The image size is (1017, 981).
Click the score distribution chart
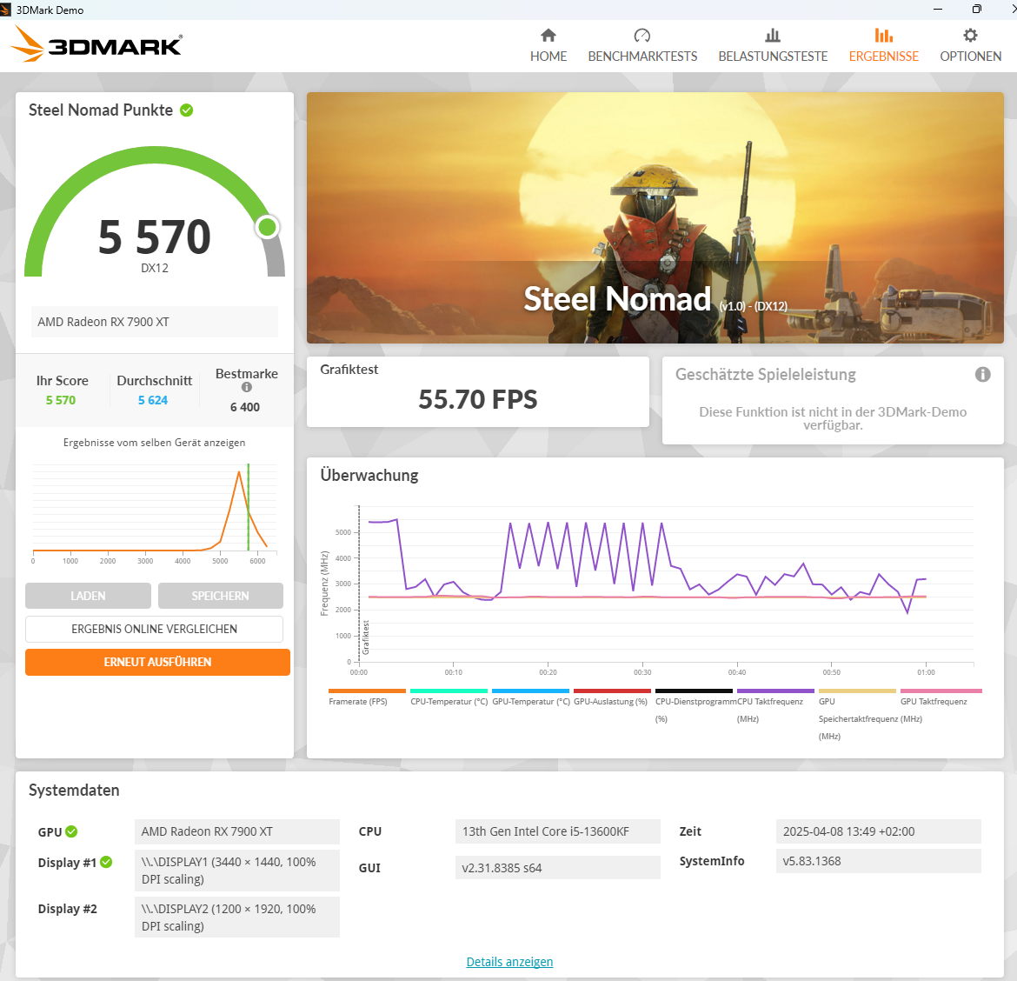pos(155,512)
